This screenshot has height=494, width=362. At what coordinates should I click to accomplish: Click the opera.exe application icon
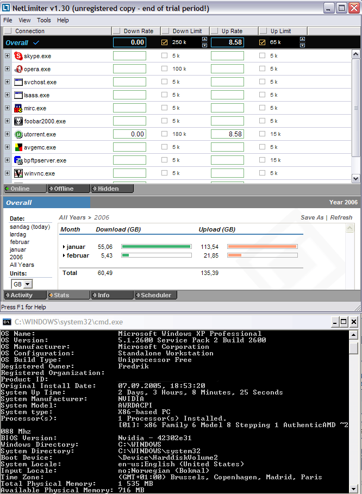18,69
